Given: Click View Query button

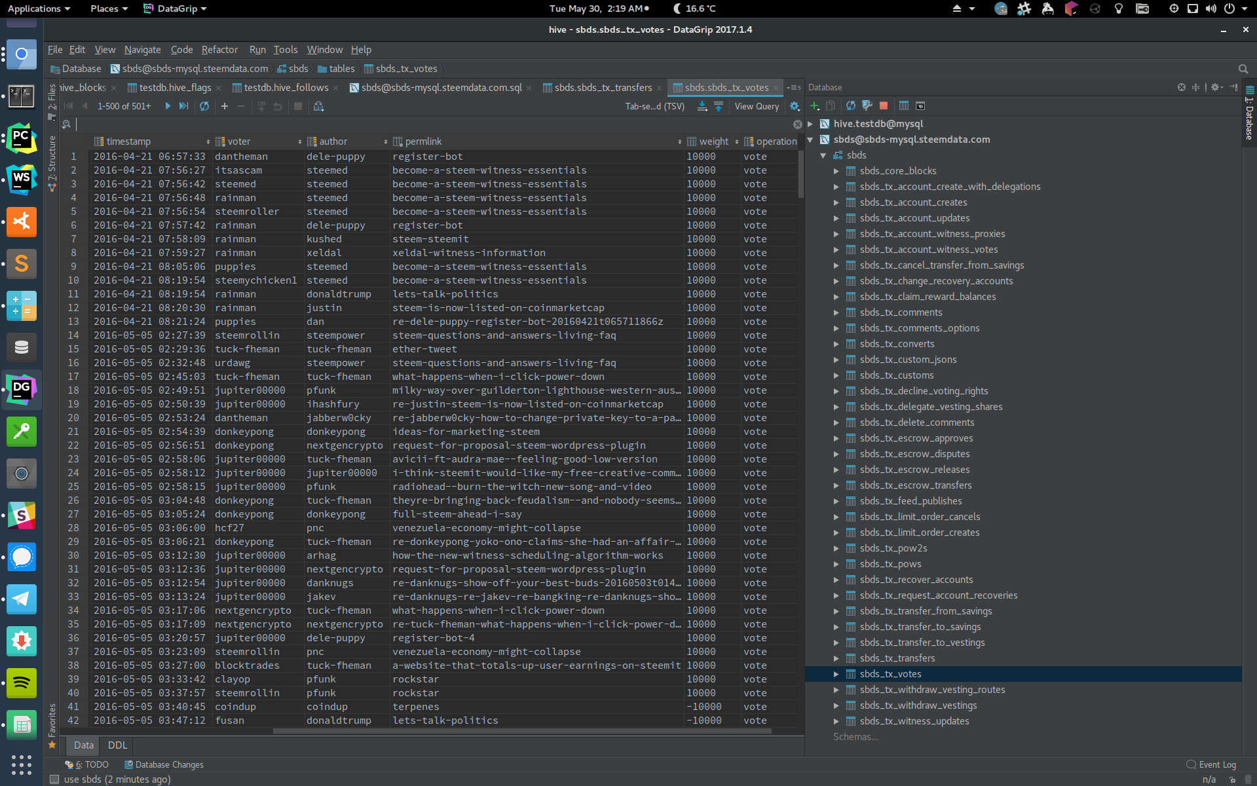Looking at the screenshot, I should coord(757,106).
